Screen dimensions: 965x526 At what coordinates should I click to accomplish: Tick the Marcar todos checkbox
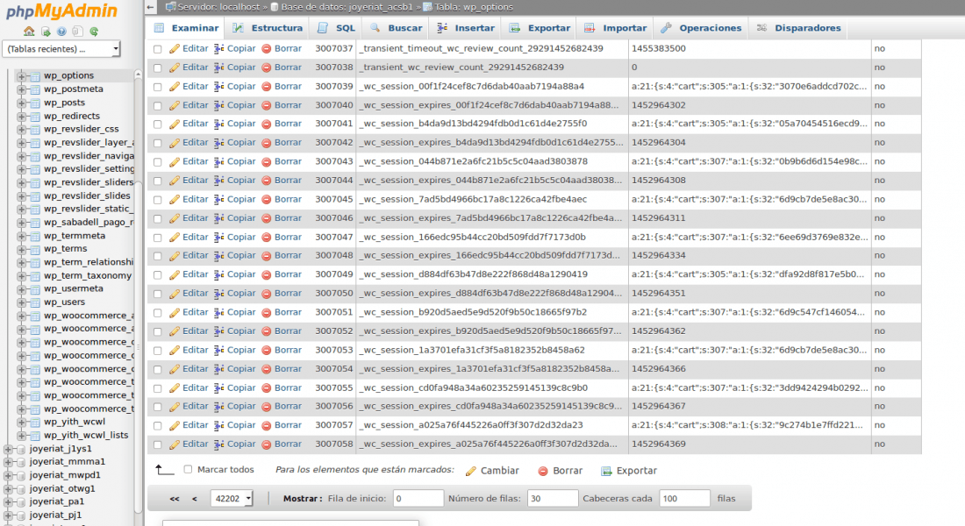(188, 469)
